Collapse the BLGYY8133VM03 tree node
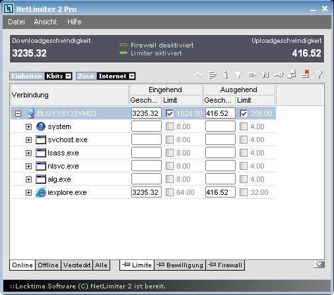Screen dimensions: 334x295 [x=18, y=113]
